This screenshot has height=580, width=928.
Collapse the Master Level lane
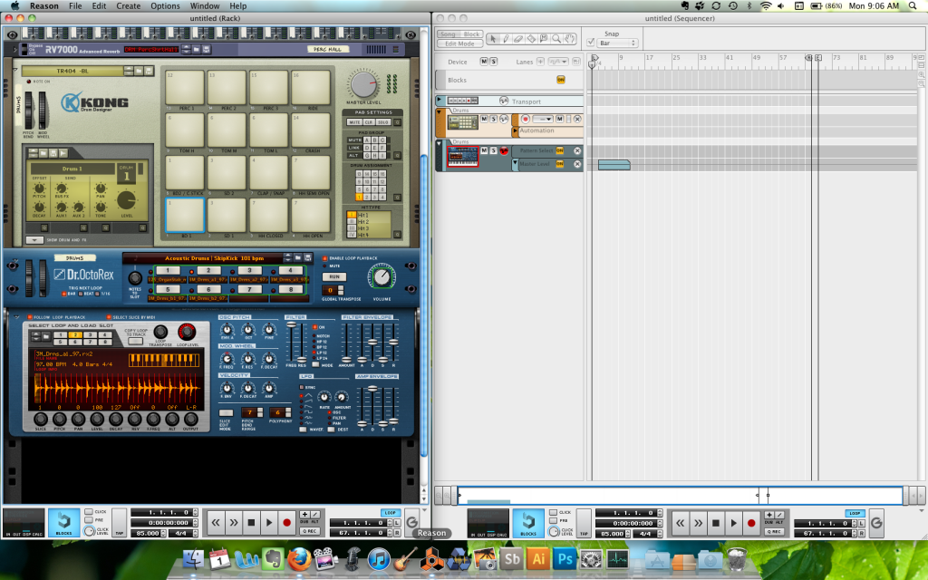point(515,163)
